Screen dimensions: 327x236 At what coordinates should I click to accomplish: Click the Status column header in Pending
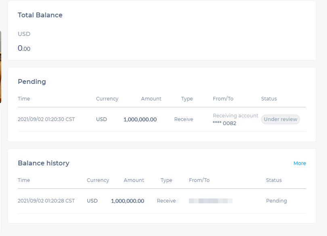(x=269, y=99)
